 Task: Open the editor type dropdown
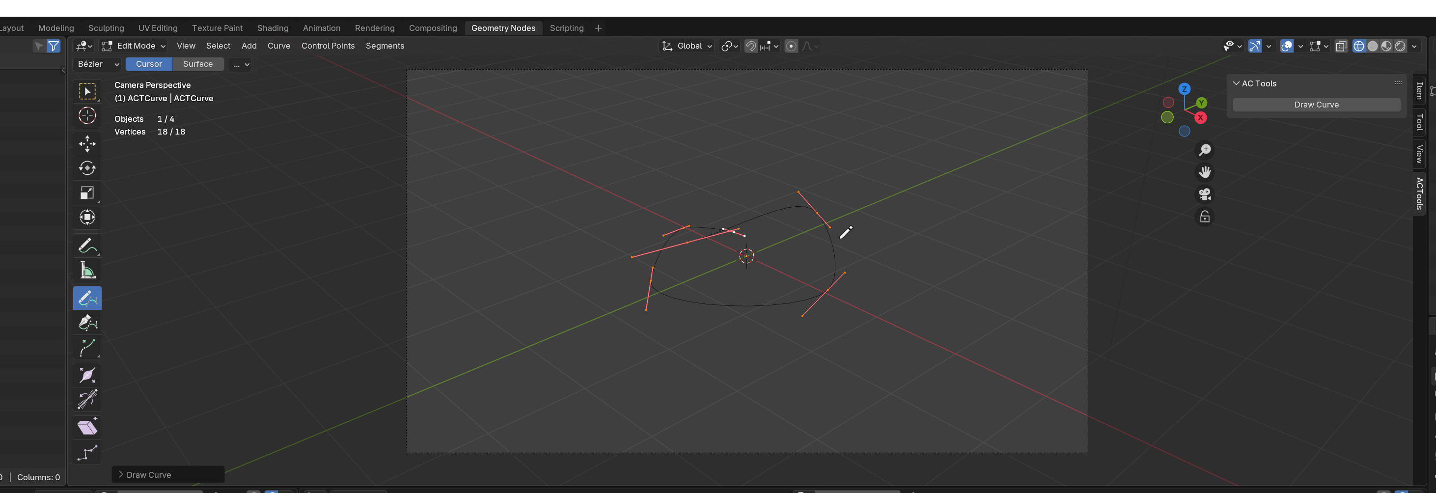tap(83, 46)
